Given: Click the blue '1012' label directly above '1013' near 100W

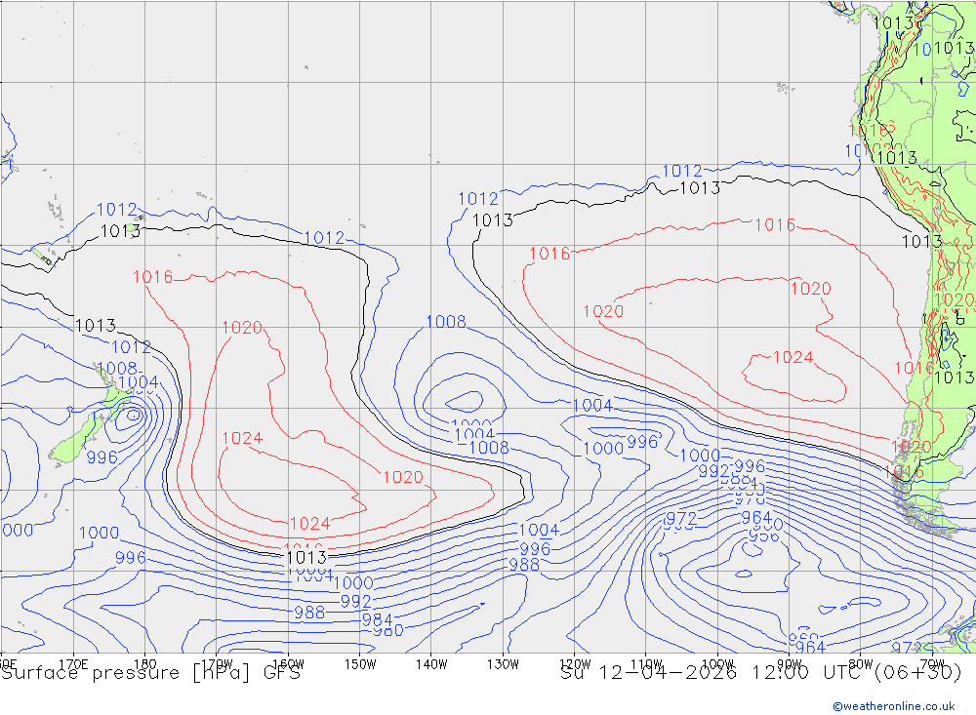Looking at the screenshot, I should [x=682, y=171].
